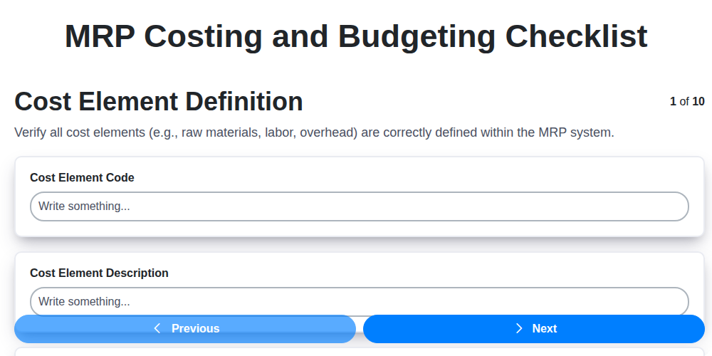Click the bold current step number '1'
The height and width of the screenshot is (356, 712).
coord(673,102)
